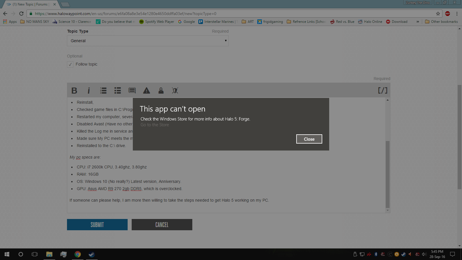Image resolution: width=462 pixels, height=260 pixels.
Task: Open the NO MANS SKY bookmark folder
Action: click(35, 22)
